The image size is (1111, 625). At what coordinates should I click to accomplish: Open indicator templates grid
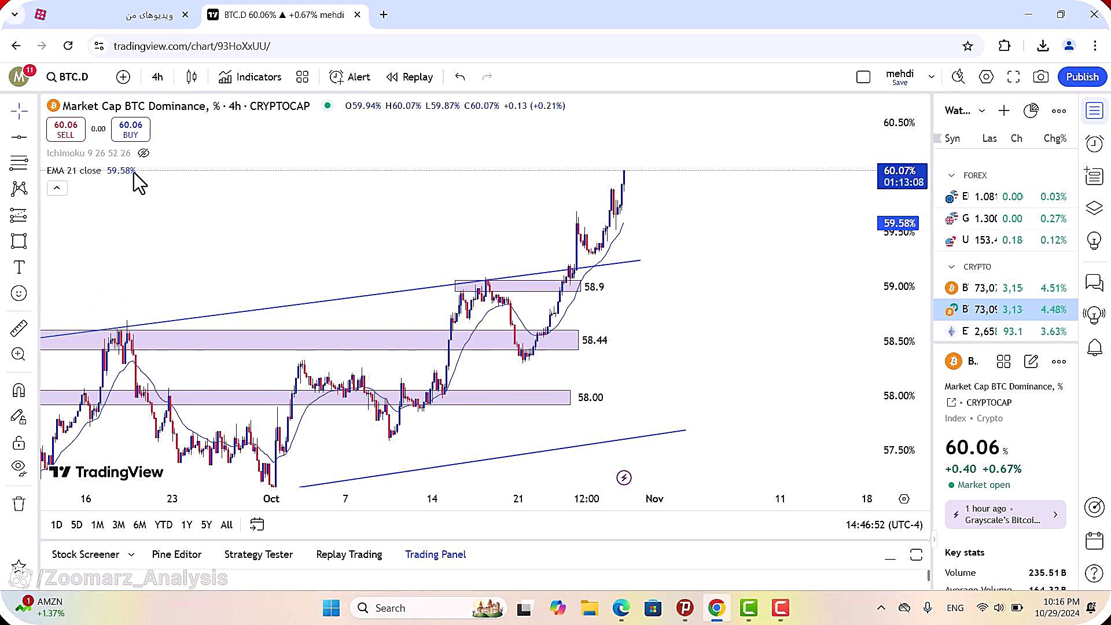click(302, 77)
